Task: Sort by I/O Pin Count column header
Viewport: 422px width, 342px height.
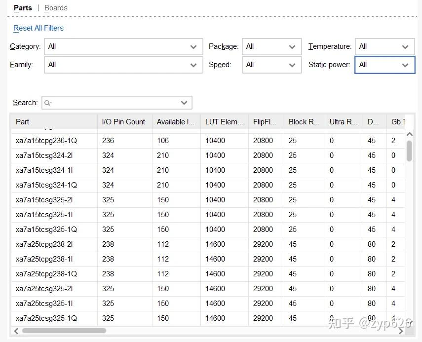Action: coord(125,122)
